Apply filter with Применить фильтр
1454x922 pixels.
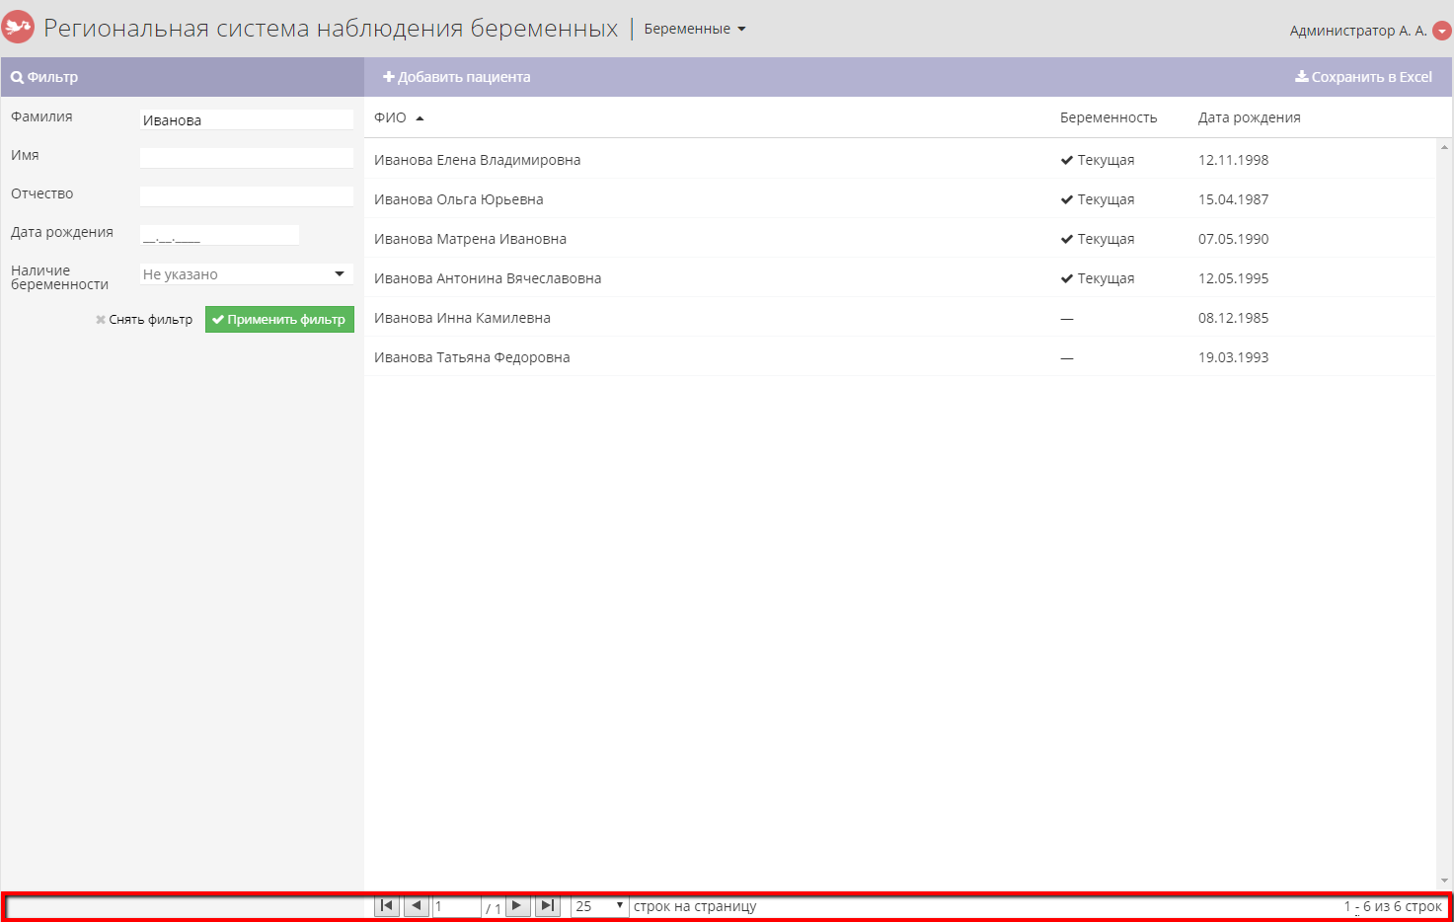click(279, 320)
